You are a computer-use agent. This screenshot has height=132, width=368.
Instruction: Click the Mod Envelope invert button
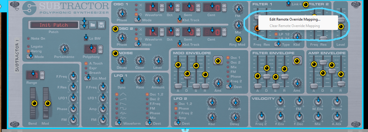point(218,61)
